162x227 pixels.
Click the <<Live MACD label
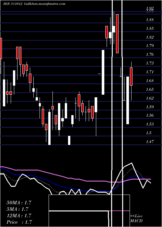(136, 219)
